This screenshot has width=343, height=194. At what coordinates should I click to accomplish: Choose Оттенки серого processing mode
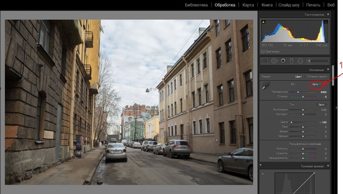[317, 77]
